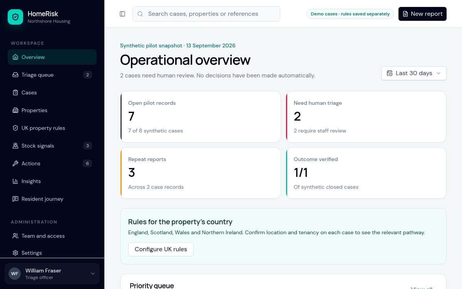Screen dimensions: 462x289
Task: Open UK property rules
Action: click(x=52, y=128)
